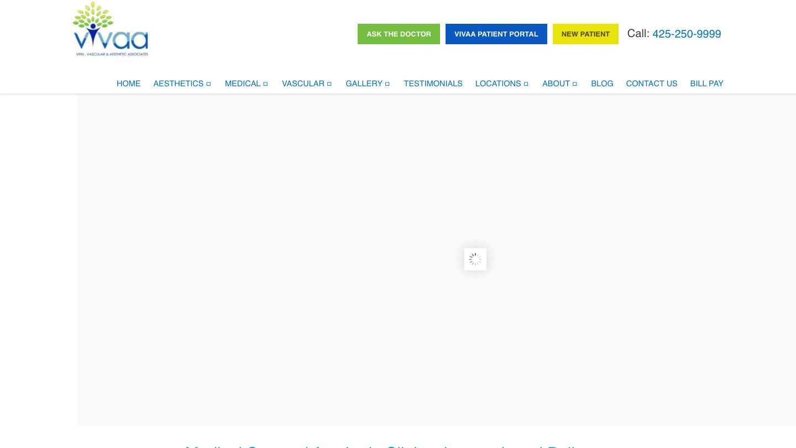Visit the Blog page
Viewport: 796px width, 448px height.
point(602,84)
